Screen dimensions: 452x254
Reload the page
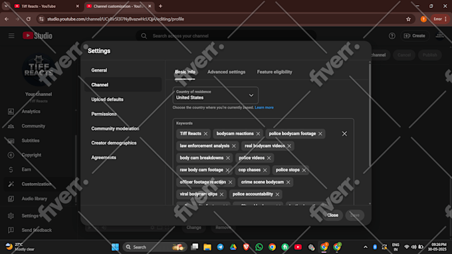pos(28,19)
